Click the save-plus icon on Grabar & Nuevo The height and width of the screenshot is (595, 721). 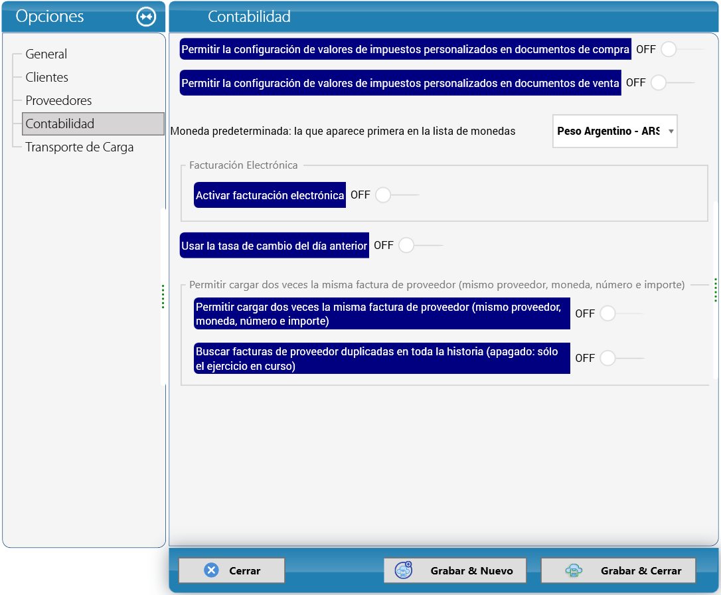point(404,570)
